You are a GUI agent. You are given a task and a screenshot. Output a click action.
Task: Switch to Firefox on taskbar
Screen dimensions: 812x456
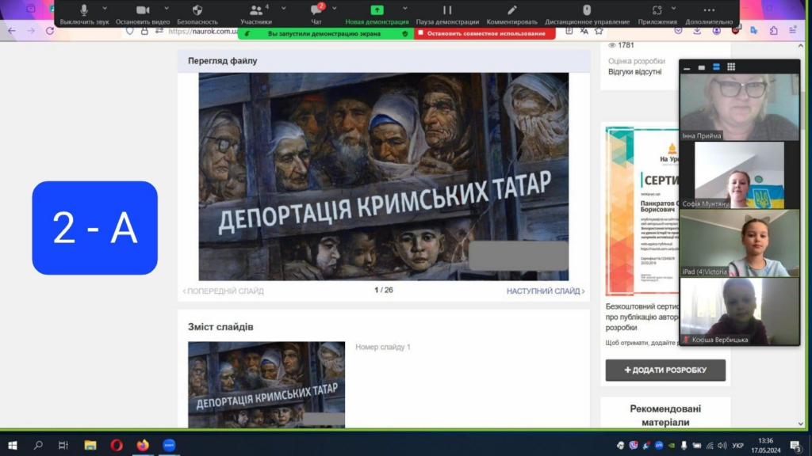click(143, 445)
